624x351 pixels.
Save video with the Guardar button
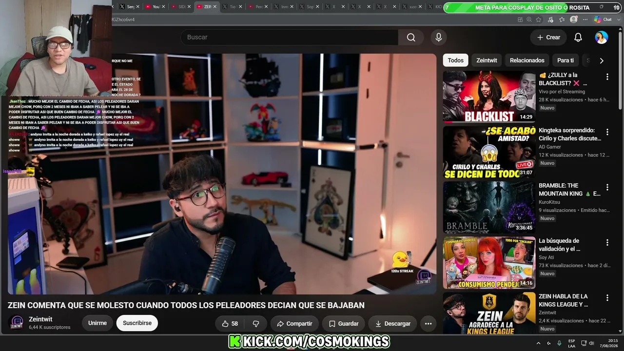tap(344, 324)
